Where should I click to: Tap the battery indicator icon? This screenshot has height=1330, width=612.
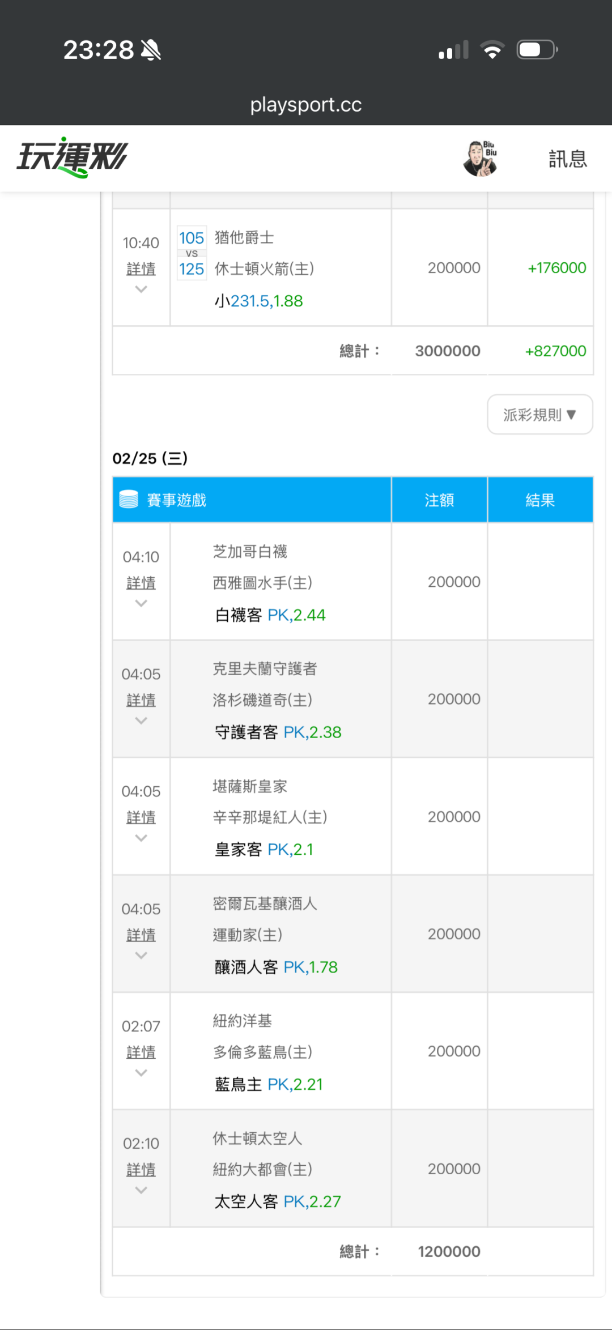click(537, 50)
